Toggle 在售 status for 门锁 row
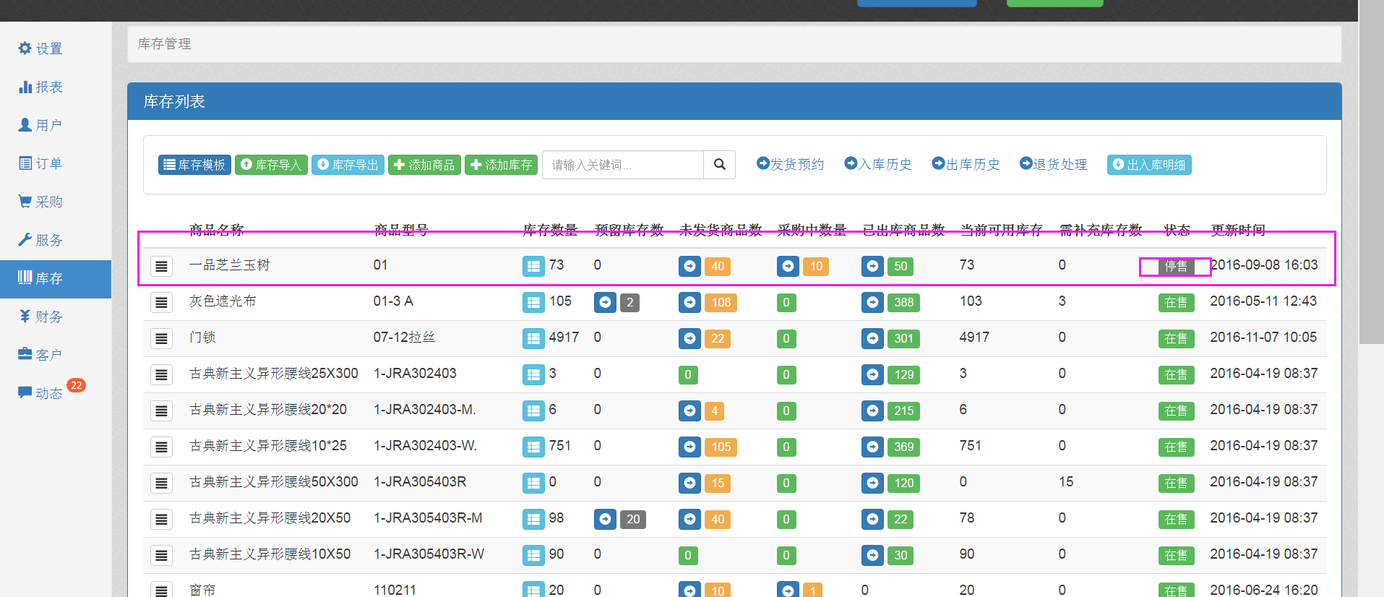The width and height of the screenshot is (1384, 597). point(1175,339)
